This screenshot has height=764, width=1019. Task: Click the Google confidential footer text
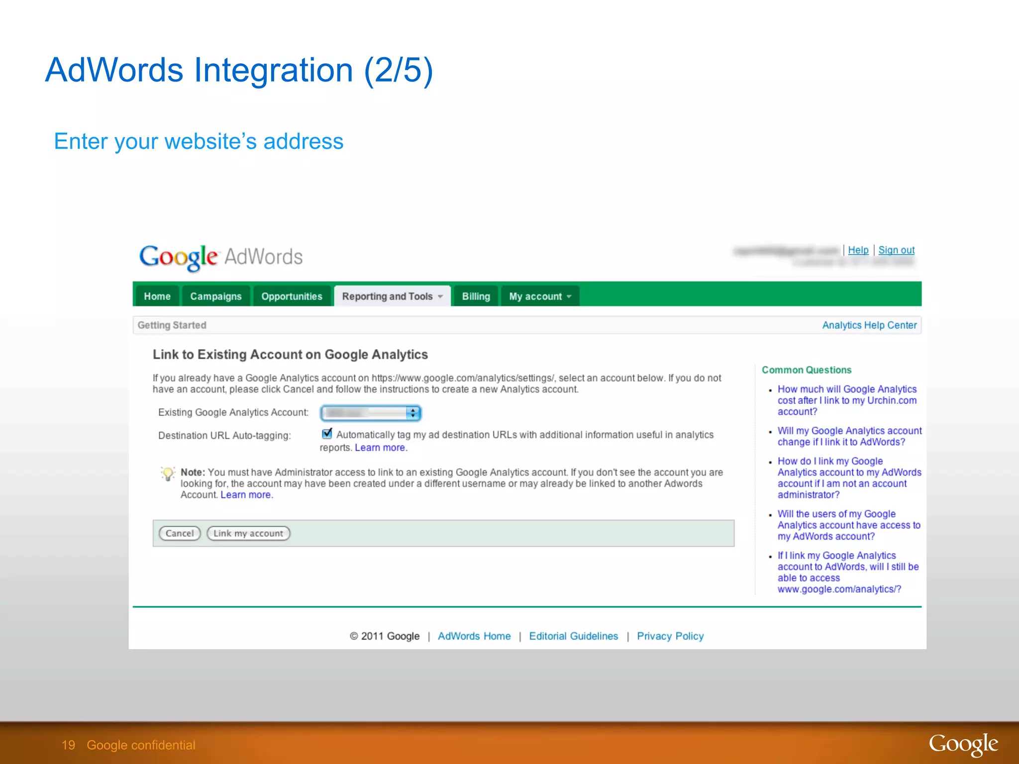click(x=141, y=745)
